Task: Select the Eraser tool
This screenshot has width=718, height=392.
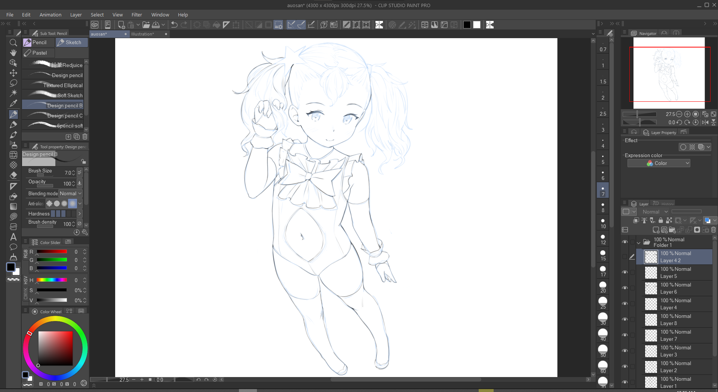Action: click(13, 175)
